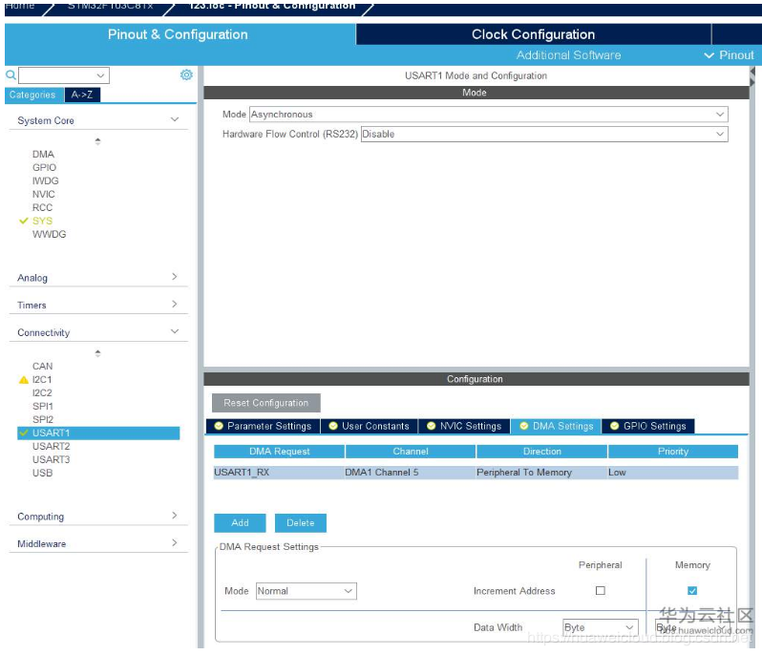Viewport: 762px width, 655px height.
Task: Select SPI1 under Connectivity
Action: (43, 406)
